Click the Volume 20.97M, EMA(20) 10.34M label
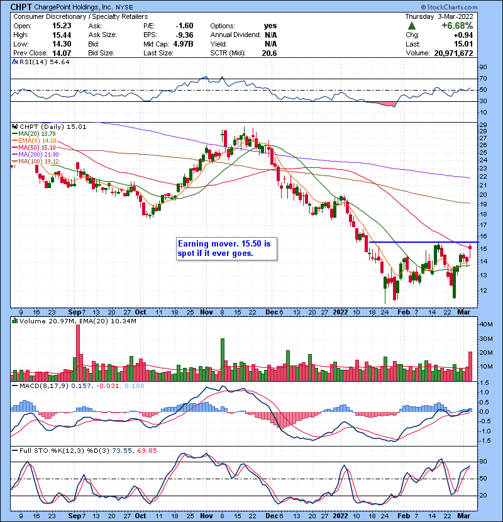This screenshot has width=503, height=522. click(77, 321)
